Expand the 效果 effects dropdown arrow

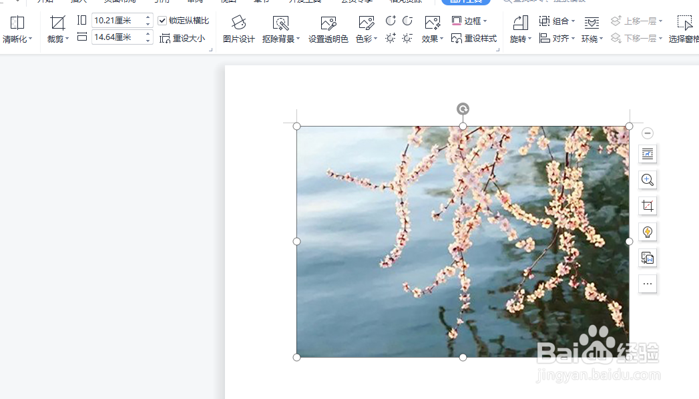pos(442,39)
